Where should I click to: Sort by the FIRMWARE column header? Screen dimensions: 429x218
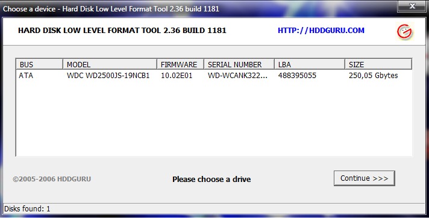[180, 64]
